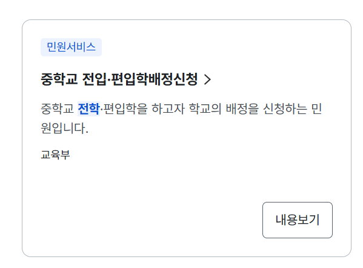The width and height of the screenshot is (363, 268).
Task: Click the highlighted 전학 keyword
Action: pyautogui.click(x=88, y=109)
